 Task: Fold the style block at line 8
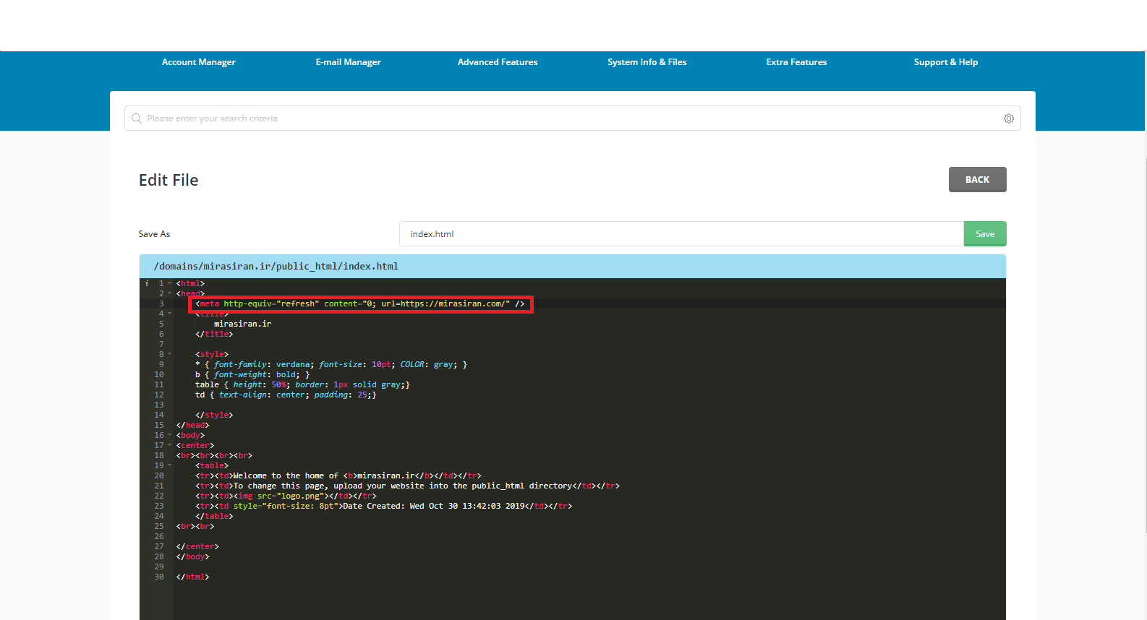170,354
